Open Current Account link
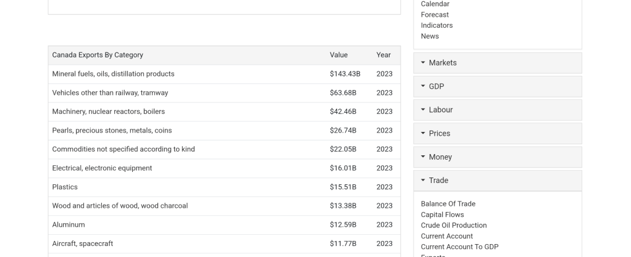631x257 pixels. 446,236
